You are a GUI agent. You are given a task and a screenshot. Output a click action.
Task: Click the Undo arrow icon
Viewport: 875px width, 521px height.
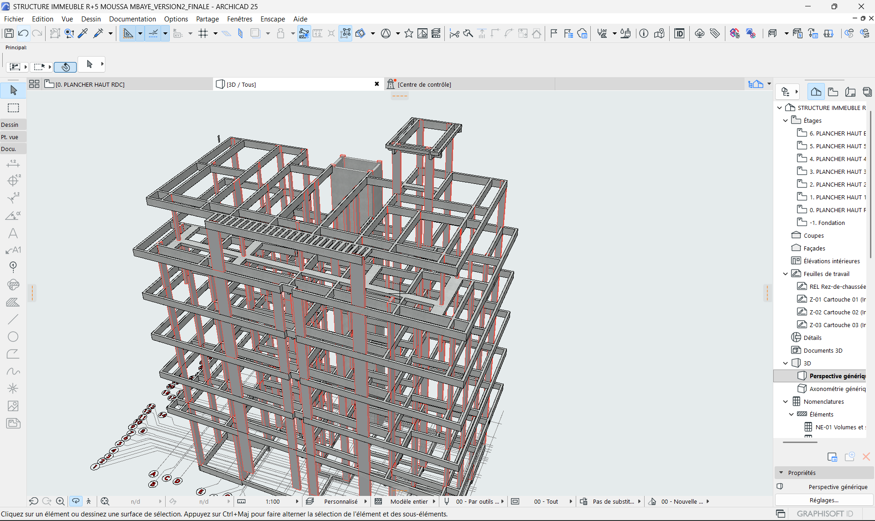pos(23,33)
